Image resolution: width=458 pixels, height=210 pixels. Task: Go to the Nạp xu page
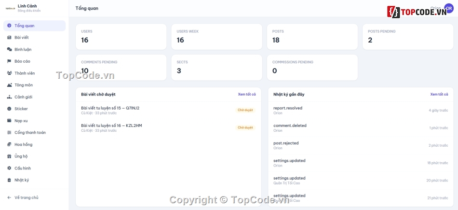[34, 121]
